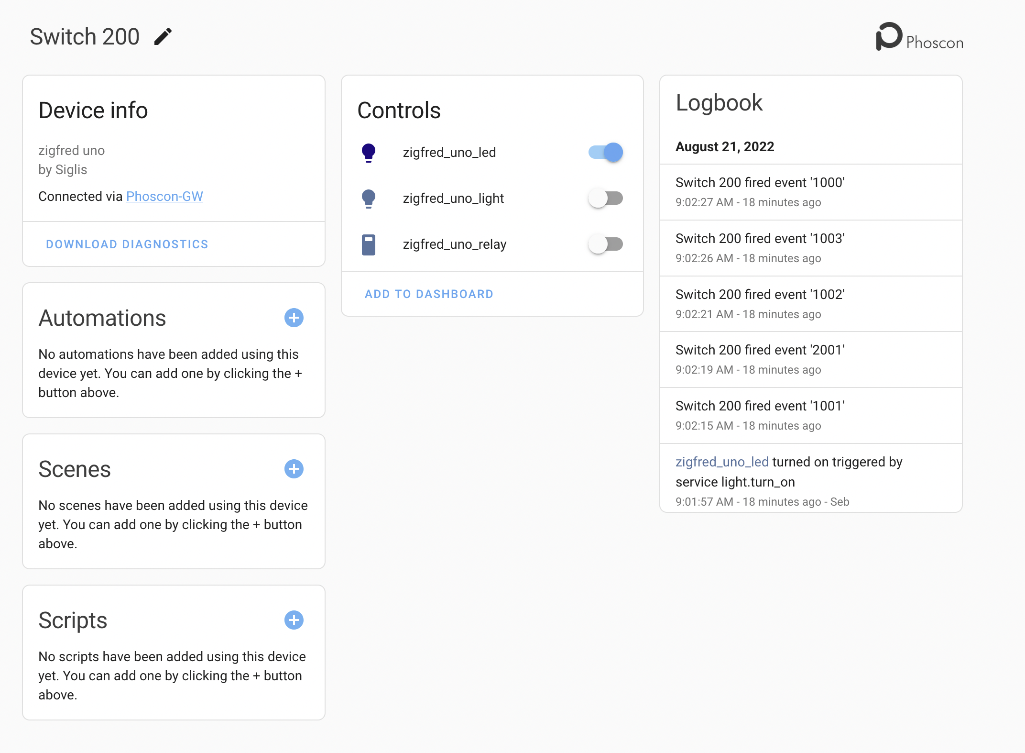The width and height of the screenshot is (1025, 753).
Task: Click the pencil icon to rename Switch 200
Action: (162, 35)
